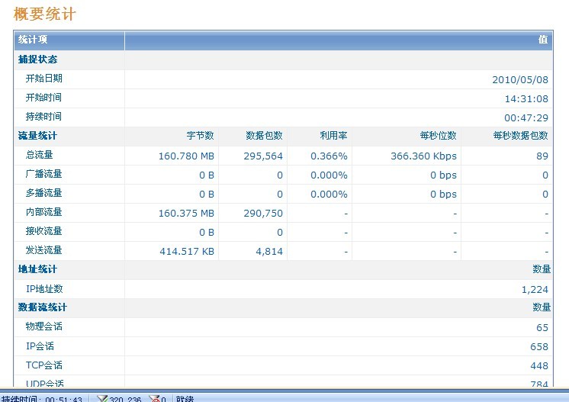The width and height of the screenshot is (569, 402).
Task: Click internal traffic bytes 160.375 MB
Action: click(186, 214)
